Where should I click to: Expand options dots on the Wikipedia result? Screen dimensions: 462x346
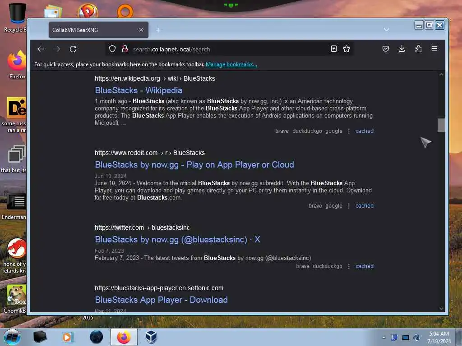coord(349,131)
